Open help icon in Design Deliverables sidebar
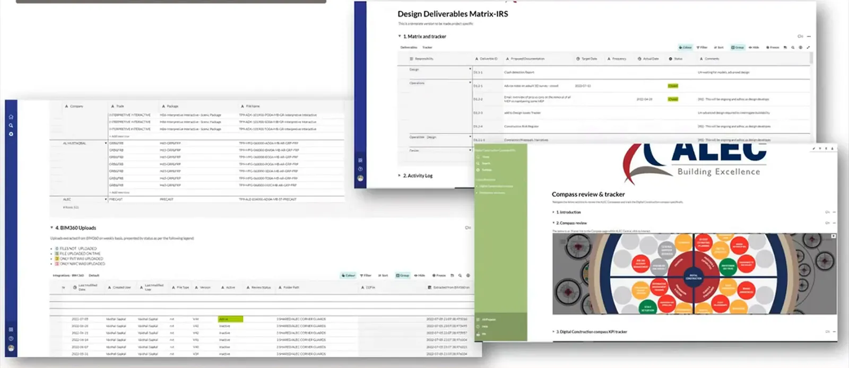The image size is (849, 368). (360, 169)
